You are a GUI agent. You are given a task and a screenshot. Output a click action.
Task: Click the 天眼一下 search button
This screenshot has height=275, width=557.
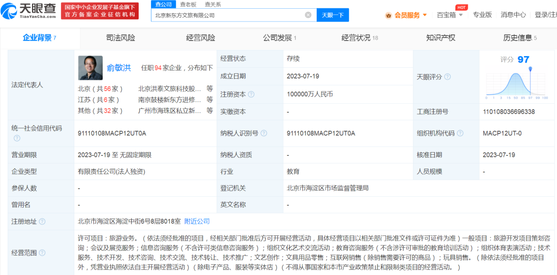[x=333, y=15]
